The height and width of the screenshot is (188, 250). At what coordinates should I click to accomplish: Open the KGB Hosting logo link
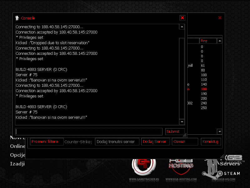click(181, 164)
